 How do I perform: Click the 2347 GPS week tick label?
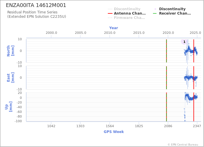197,126
